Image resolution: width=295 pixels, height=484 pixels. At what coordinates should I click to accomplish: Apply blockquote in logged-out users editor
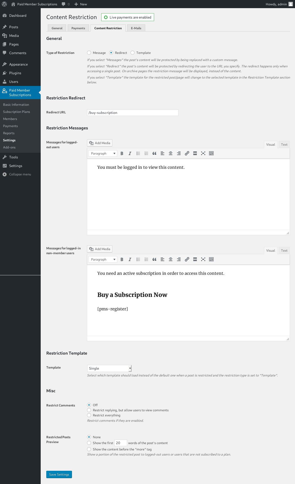pos(154,153)
